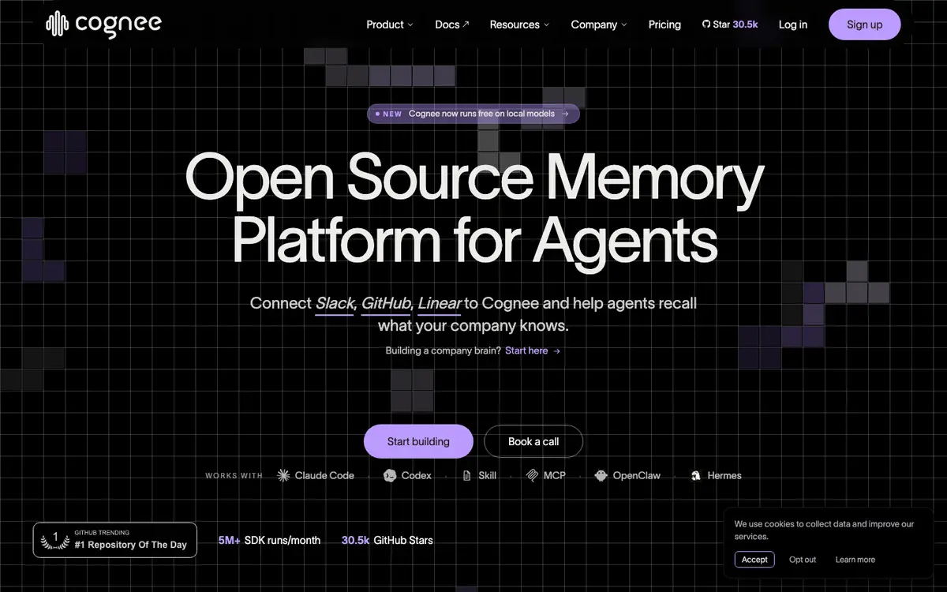Image resolution: width=947 pixels, height=592 pixels.
Task: Click the Codex icon
Action: point(389,475)
